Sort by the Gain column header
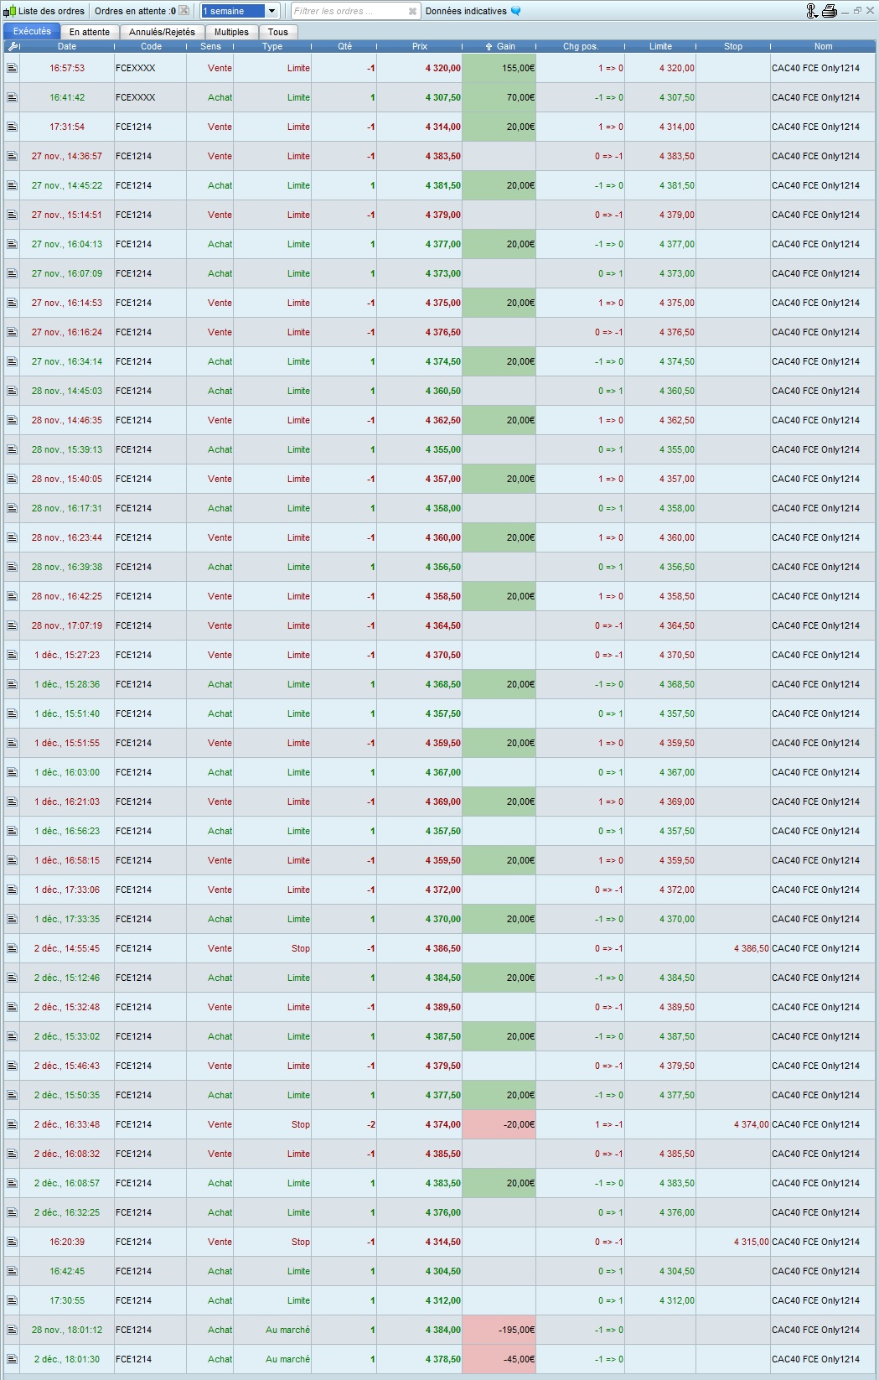This screenshot has height=1380, width=879. pos(501,46)
